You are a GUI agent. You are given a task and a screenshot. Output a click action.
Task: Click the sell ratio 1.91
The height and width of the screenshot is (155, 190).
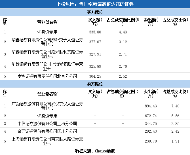[175, 141]
